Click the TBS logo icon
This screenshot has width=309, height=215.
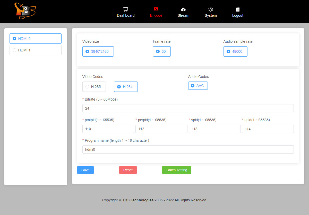pos(25,11)
